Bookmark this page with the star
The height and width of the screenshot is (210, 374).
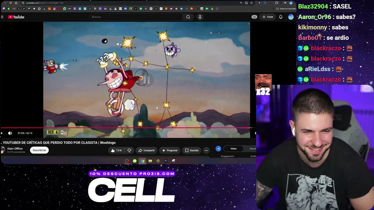tap(251, 3)
